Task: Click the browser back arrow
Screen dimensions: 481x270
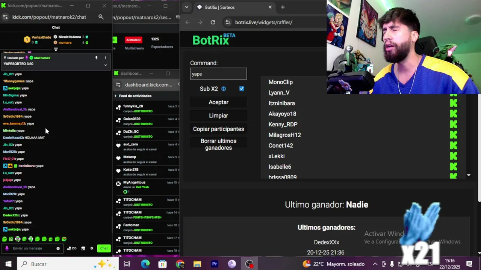Action: pyautogui.click(x=187, y=22)
